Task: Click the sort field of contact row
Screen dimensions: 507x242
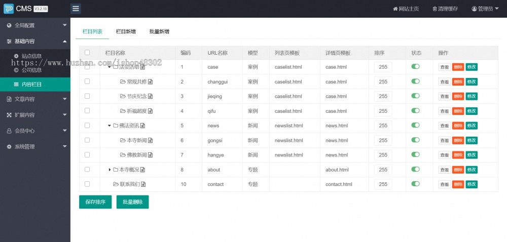Action: coord(383,184)
